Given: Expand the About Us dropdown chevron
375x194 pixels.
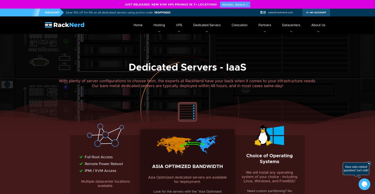Looking at the screenshot, I should tap(318, 32).
